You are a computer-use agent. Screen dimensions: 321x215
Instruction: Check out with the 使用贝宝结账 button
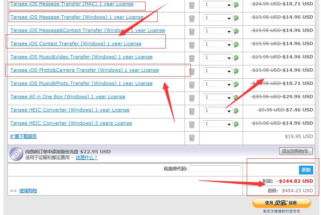[282, 203]
